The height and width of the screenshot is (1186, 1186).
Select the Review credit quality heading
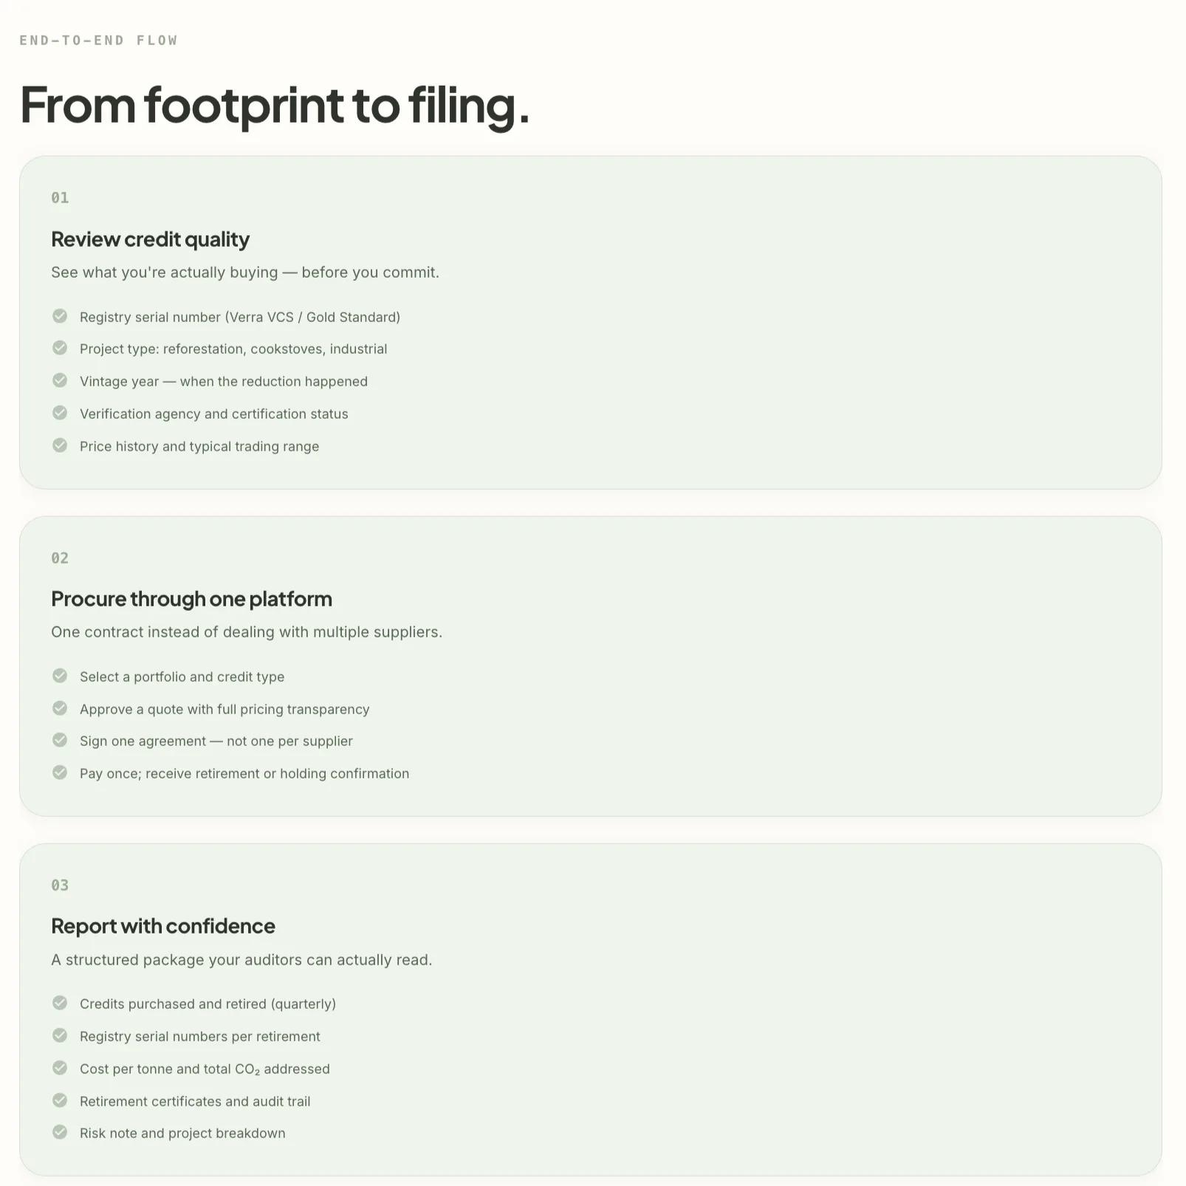(150, 239)
